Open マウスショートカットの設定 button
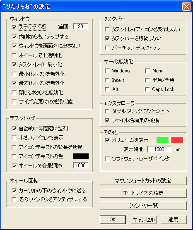This screenshot has width=193, height=230. coord(143,181)
